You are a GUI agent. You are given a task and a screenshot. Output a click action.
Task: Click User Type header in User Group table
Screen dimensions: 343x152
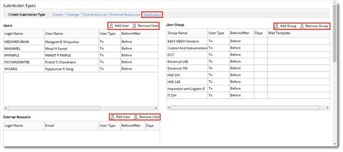click(218, 33)
